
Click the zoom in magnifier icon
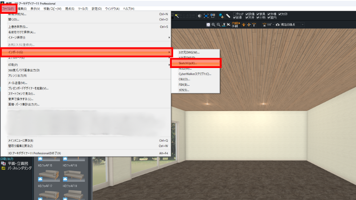214,25
